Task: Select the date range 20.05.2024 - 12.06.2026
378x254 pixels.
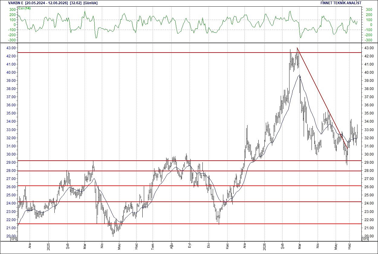Action: pyautogui.click(x=47, y=3)
